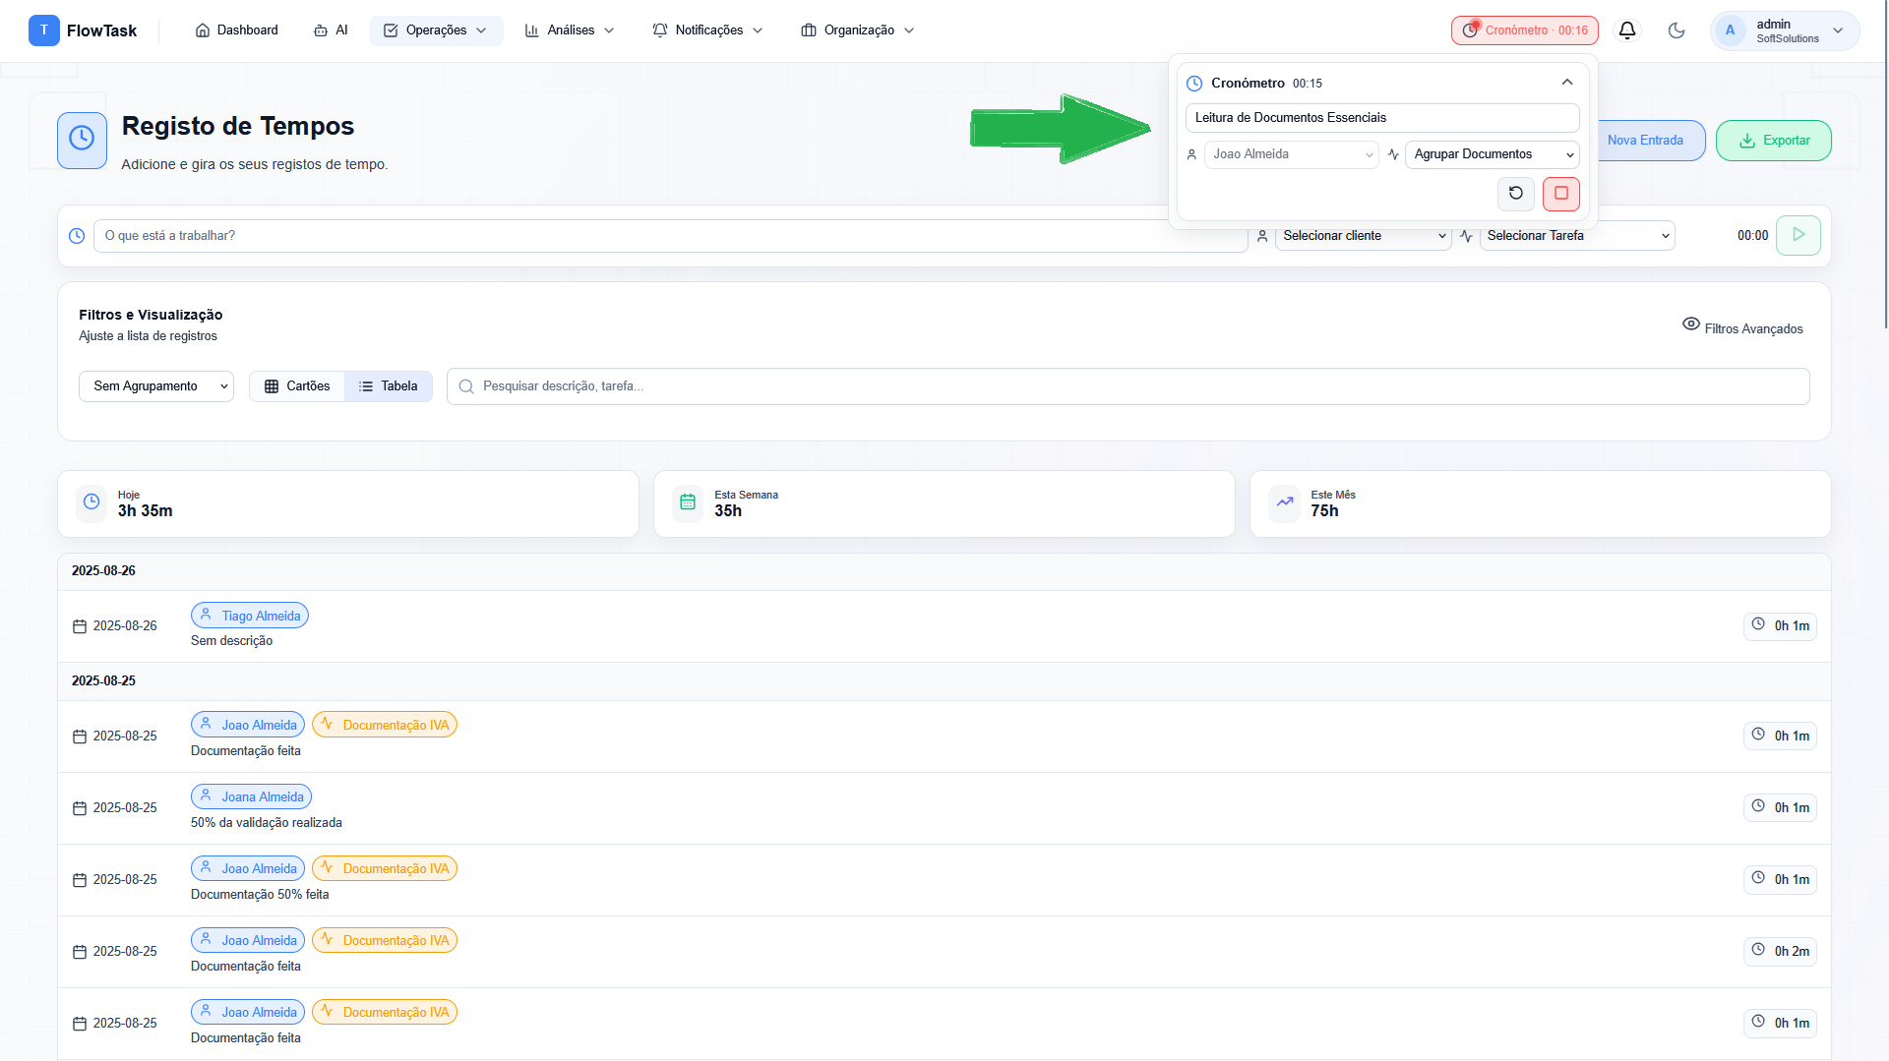Image resolution: width=1889 pixels, height=1061 pixels.
Task: Click the search description input field
Action: [x=1127, y=386]
